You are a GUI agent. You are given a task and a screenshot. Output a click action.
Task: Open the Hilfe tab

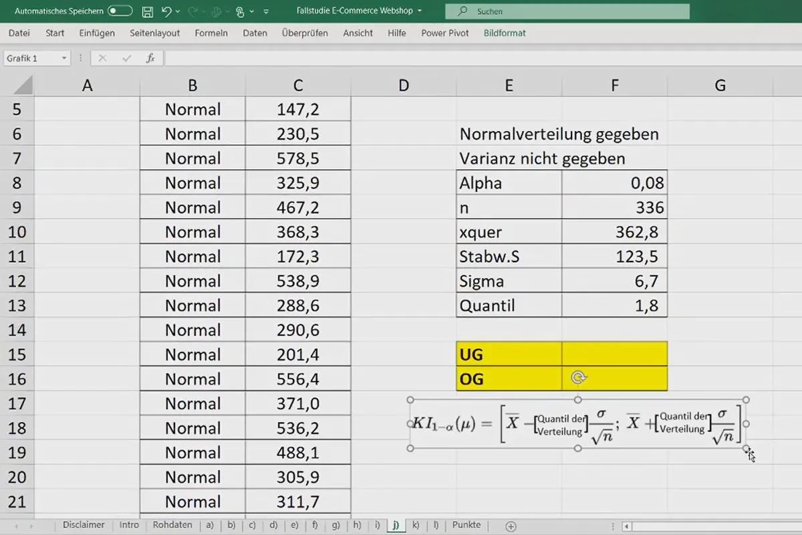point(397,33)
